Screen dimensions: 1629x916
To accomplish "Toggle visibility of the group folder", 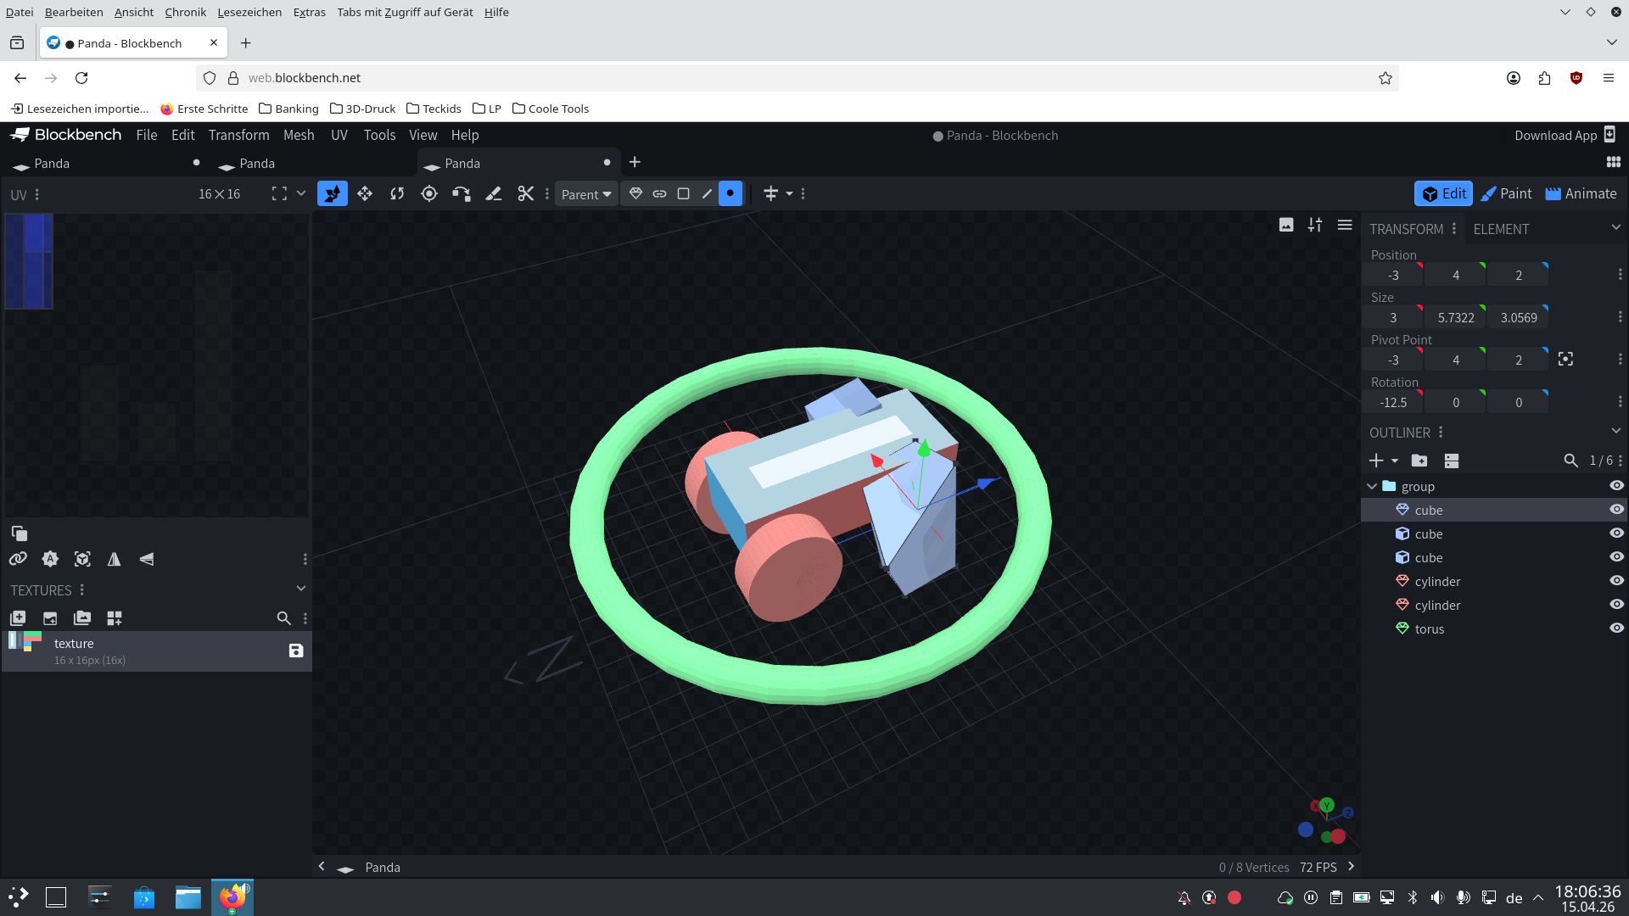I will tap(1616, 486).
